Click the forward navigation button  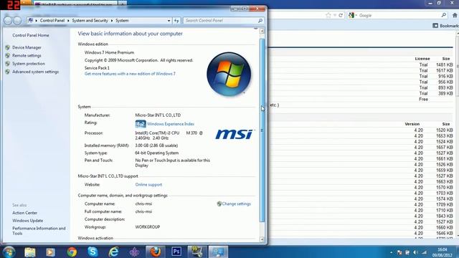pyautogui.click(x=17, y=21)
